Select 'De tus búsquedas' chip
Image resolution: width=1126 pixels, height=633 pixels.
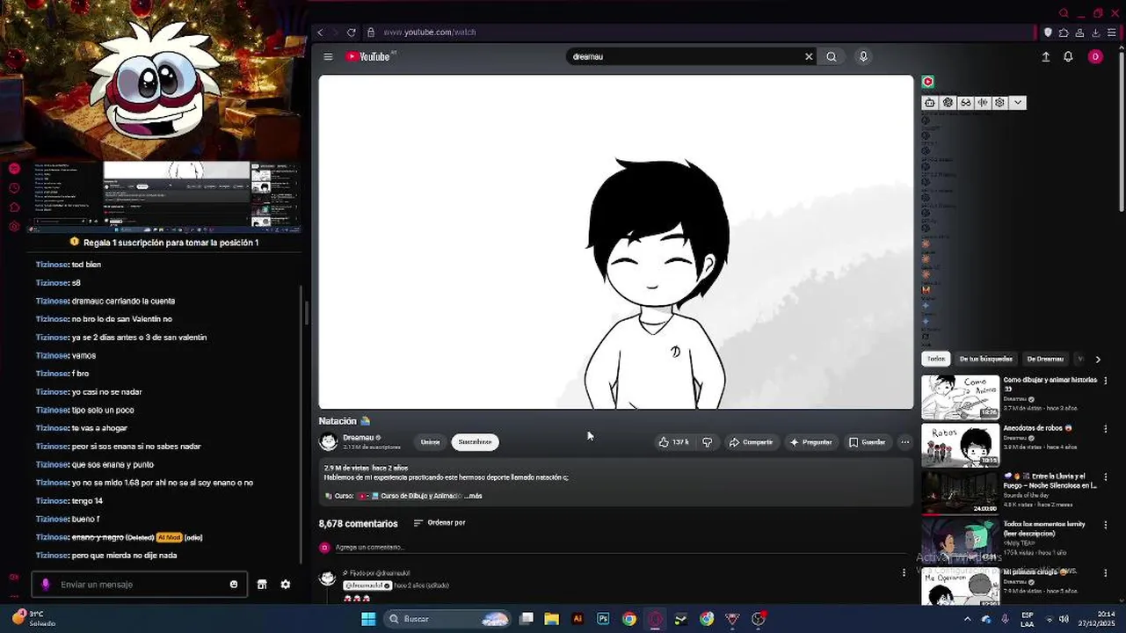(x=985, y=359)
